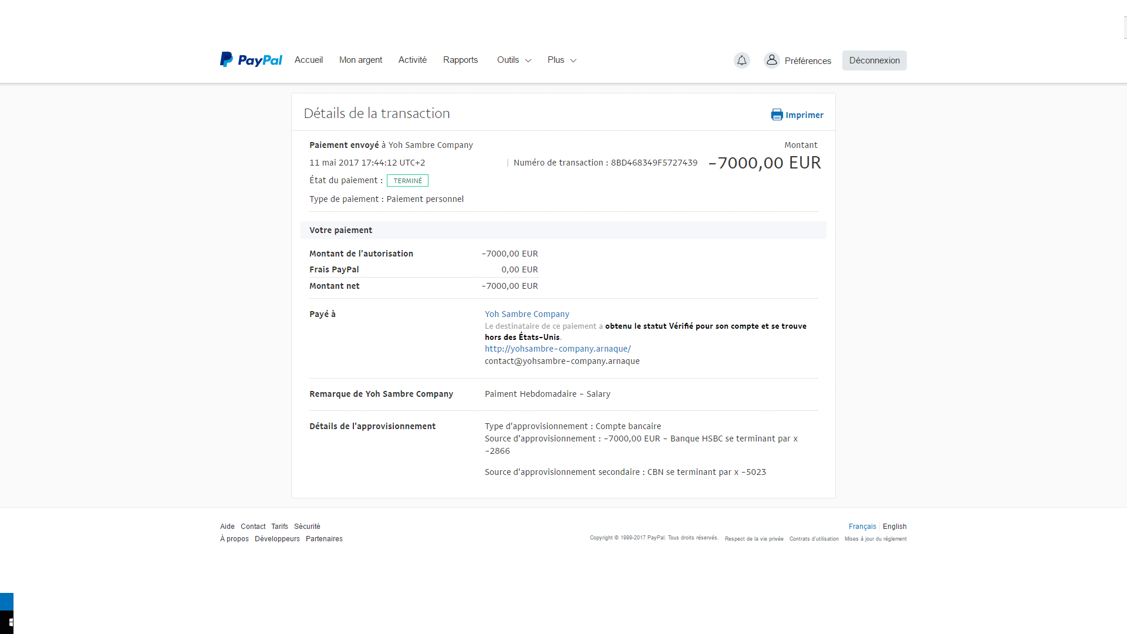Open Mises à jour du règlement link
Screen dimensions: 1127x634
[x=875, y=539]
